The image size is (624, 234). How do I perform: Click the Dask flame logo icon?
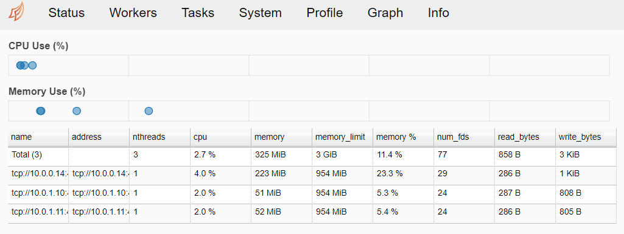(16, 12)
